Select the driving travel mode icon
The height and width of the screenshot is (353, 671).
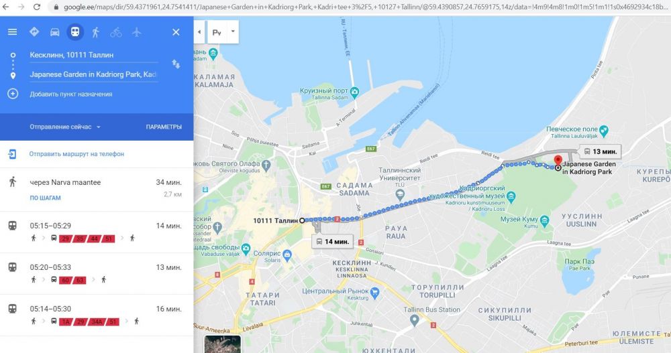tap(55, 32)
